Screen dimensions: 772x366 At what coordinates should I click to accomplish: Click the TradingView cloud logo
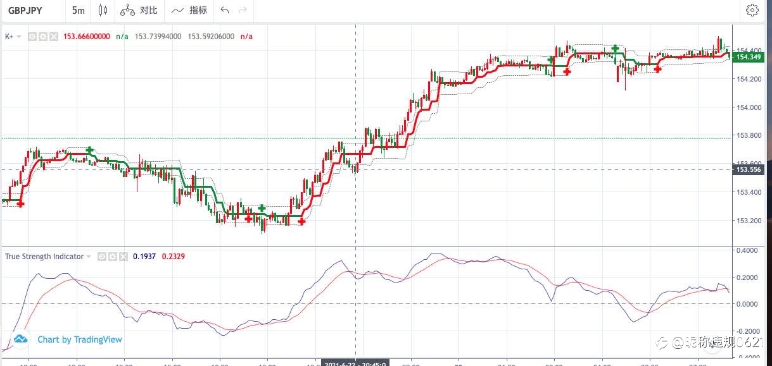point(21,339)
